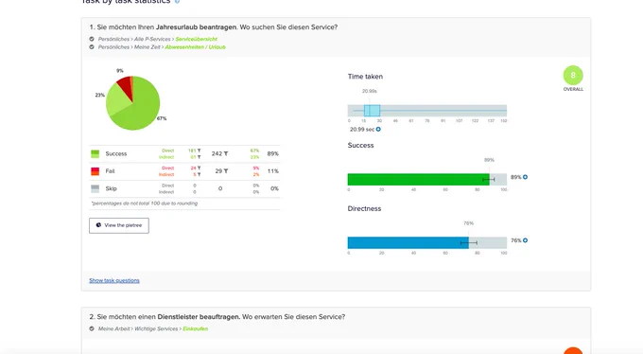The height and width of the screenshot is (354, 643).
Task: Open plus icon beside 89% success score
Action: pyautogui.click(x=526, y=177)
